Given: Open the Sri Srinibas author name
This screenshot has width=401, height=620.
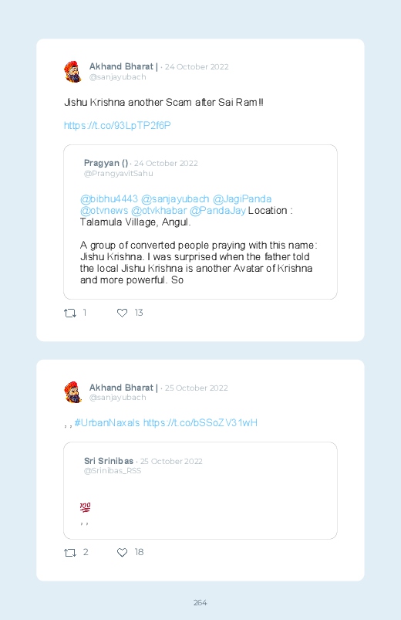Looking at the screenshot, I should (x=109, y=461).
